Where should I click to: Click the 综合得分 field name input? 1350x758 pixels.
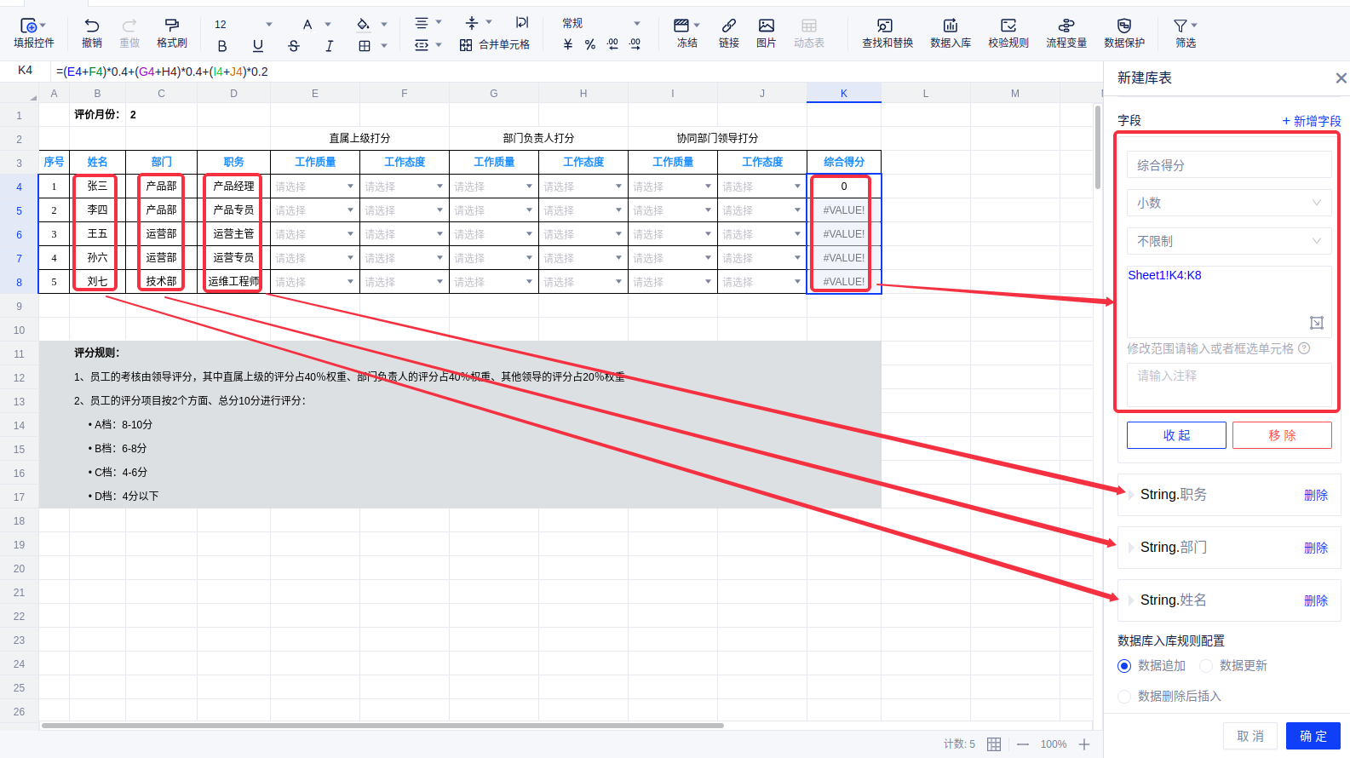tap(1228, 165)
